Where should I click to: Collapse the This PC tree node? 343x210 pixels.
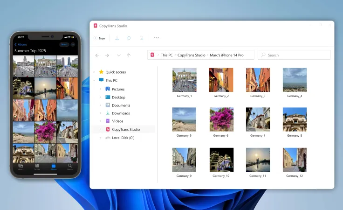coord(94,80)
